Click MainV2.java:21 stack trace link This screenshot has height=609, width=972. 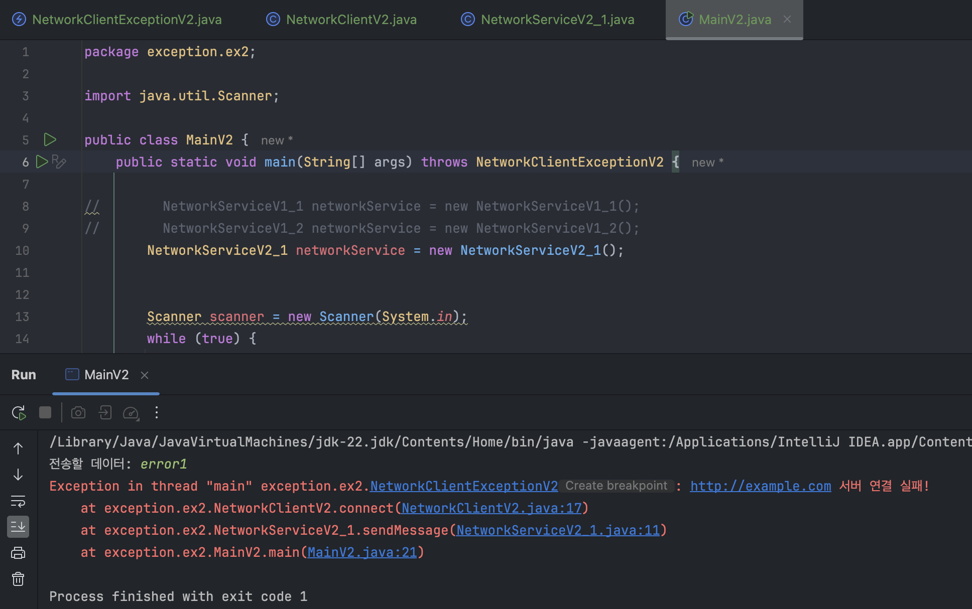coord(362,552)
